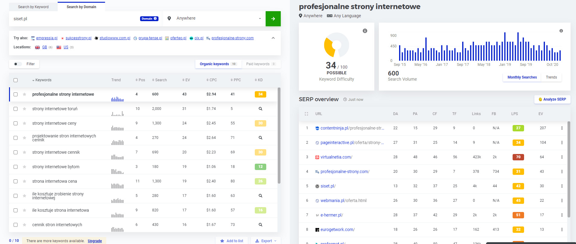This screenshot has width=576, height=244.
Task: Click the location pin icon beside Anywhere
Action: pos(169,18)
